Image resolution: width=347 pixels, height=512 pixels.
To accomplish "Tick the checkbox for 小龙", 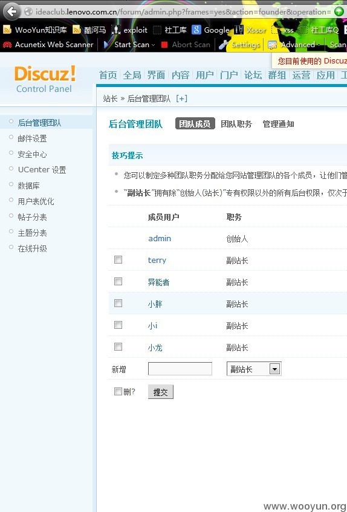I will 118,347.
